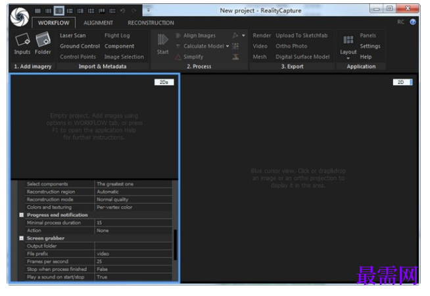430x296 pixels.
Task: Click Flight Log import
Action: 117,35
